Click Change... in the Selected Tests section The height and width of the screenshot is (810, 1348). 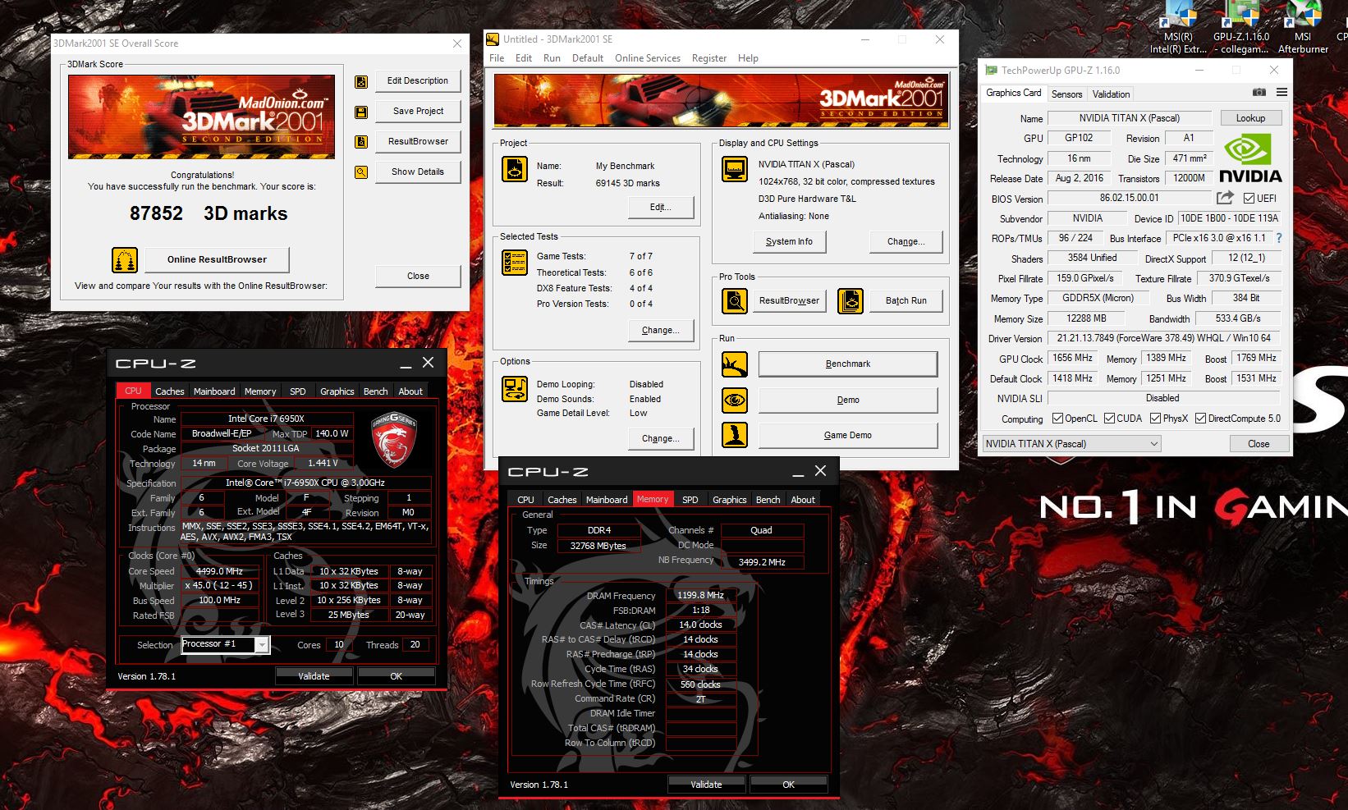coord(660,330)
